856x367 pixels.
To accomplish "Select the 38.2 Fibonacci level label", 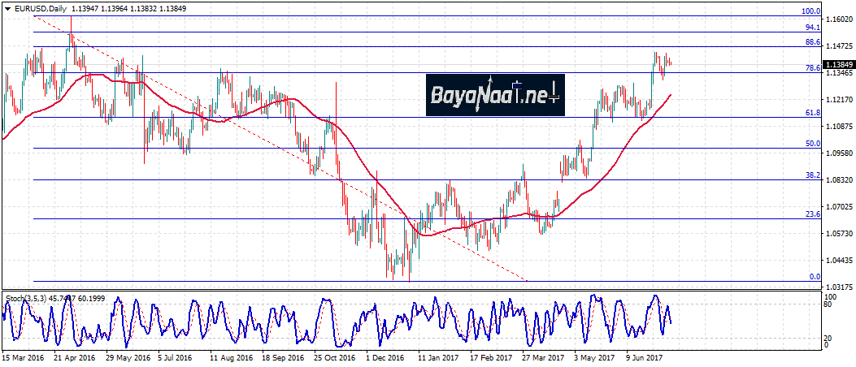I will pyautogui.click(x=812, y=175).
